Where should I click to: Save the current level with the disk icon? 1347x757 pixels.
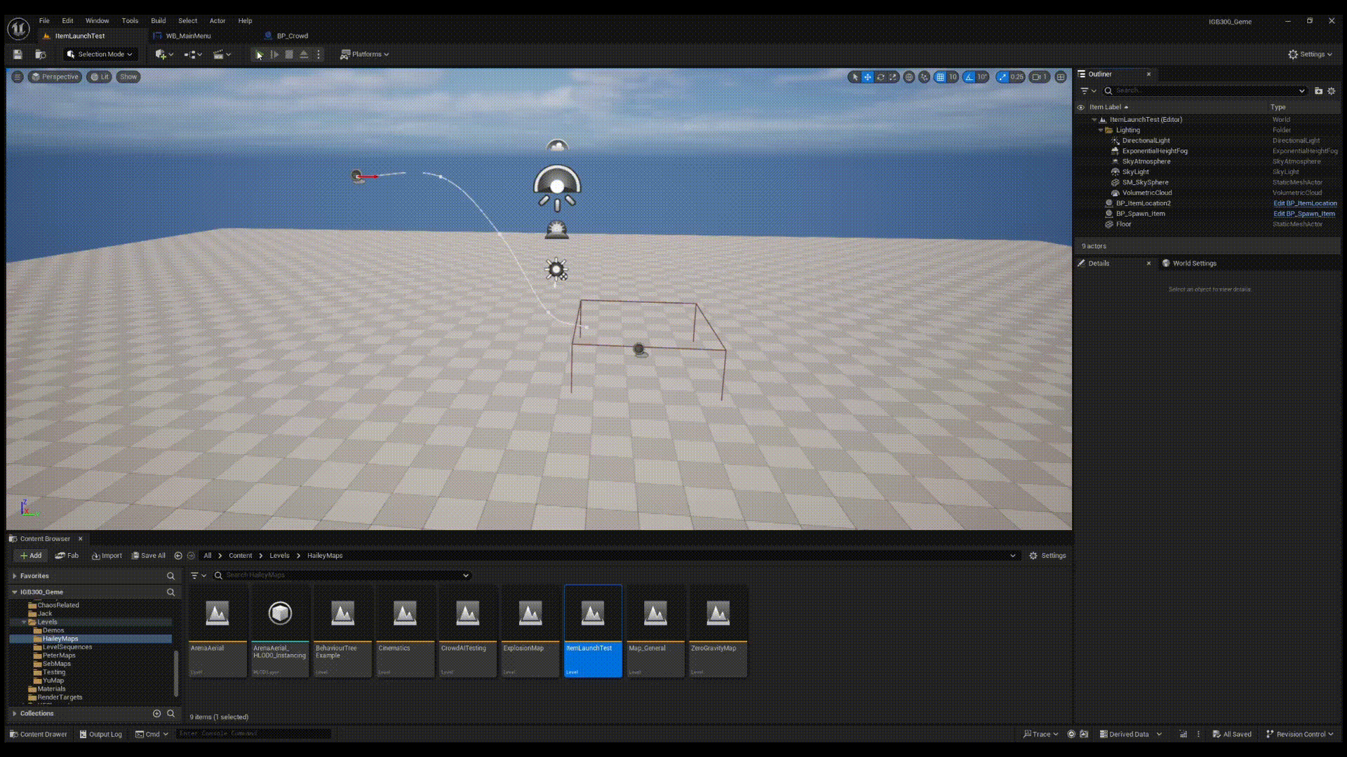point(18,54)
